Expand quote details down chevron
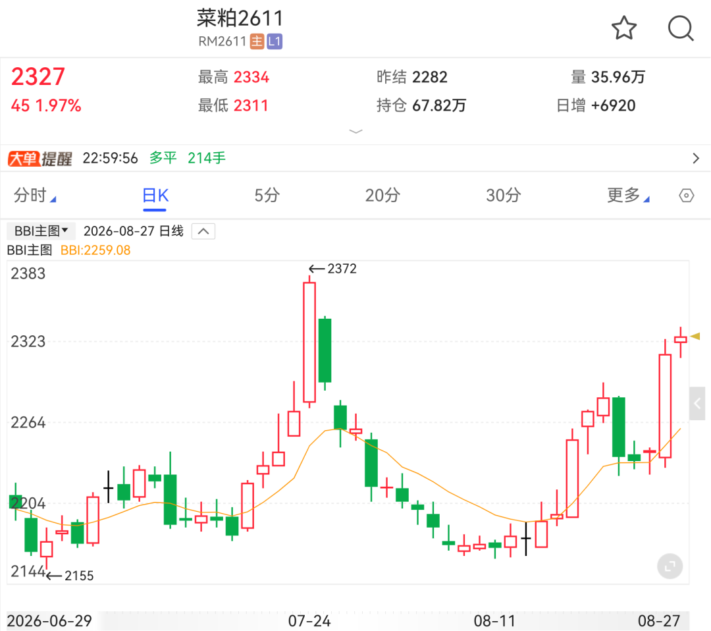 pos(355,132)
